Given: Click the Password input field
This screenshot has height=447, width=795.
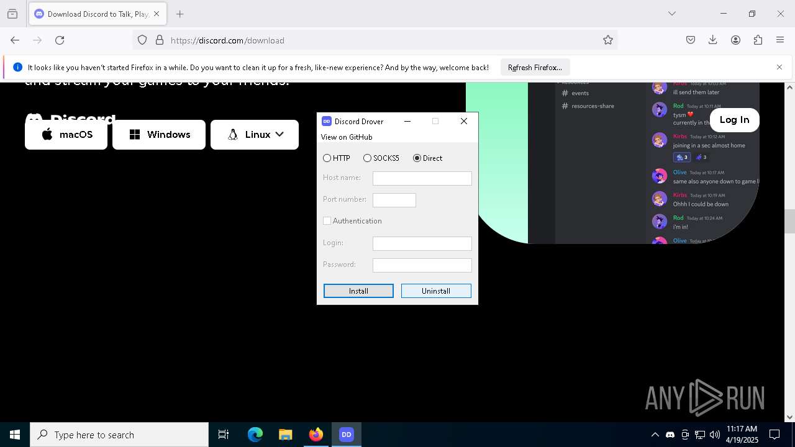Looking at the screenshot, I should pyautogui.click(x=422, y=266).
